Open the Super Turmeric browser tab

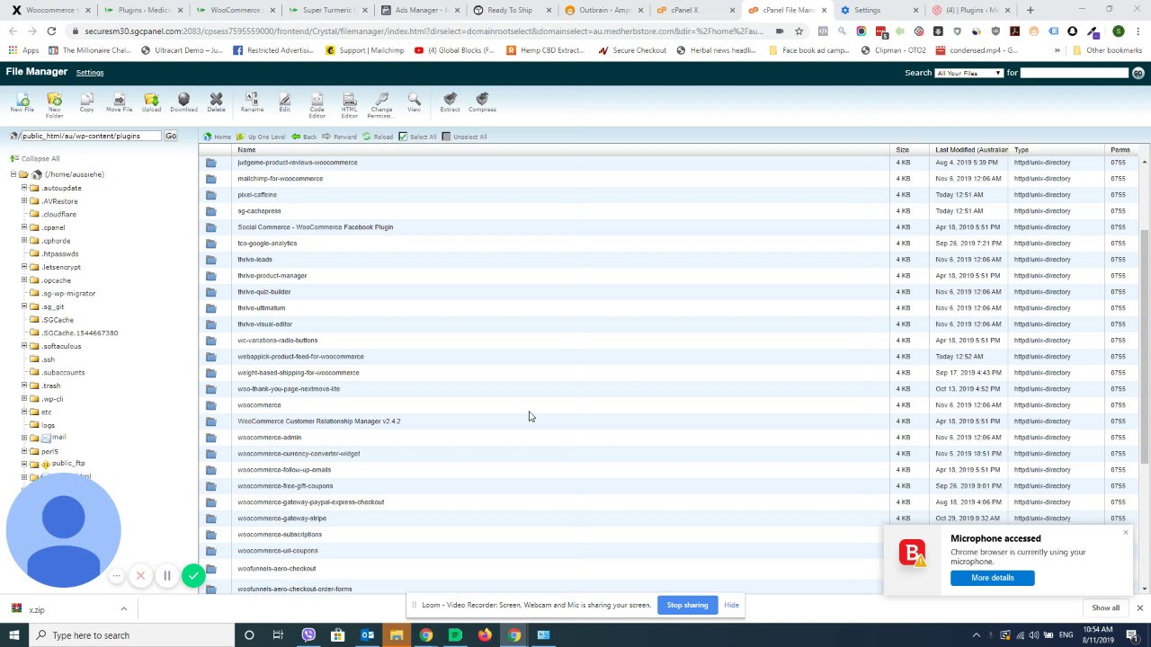tap(327, 10)
